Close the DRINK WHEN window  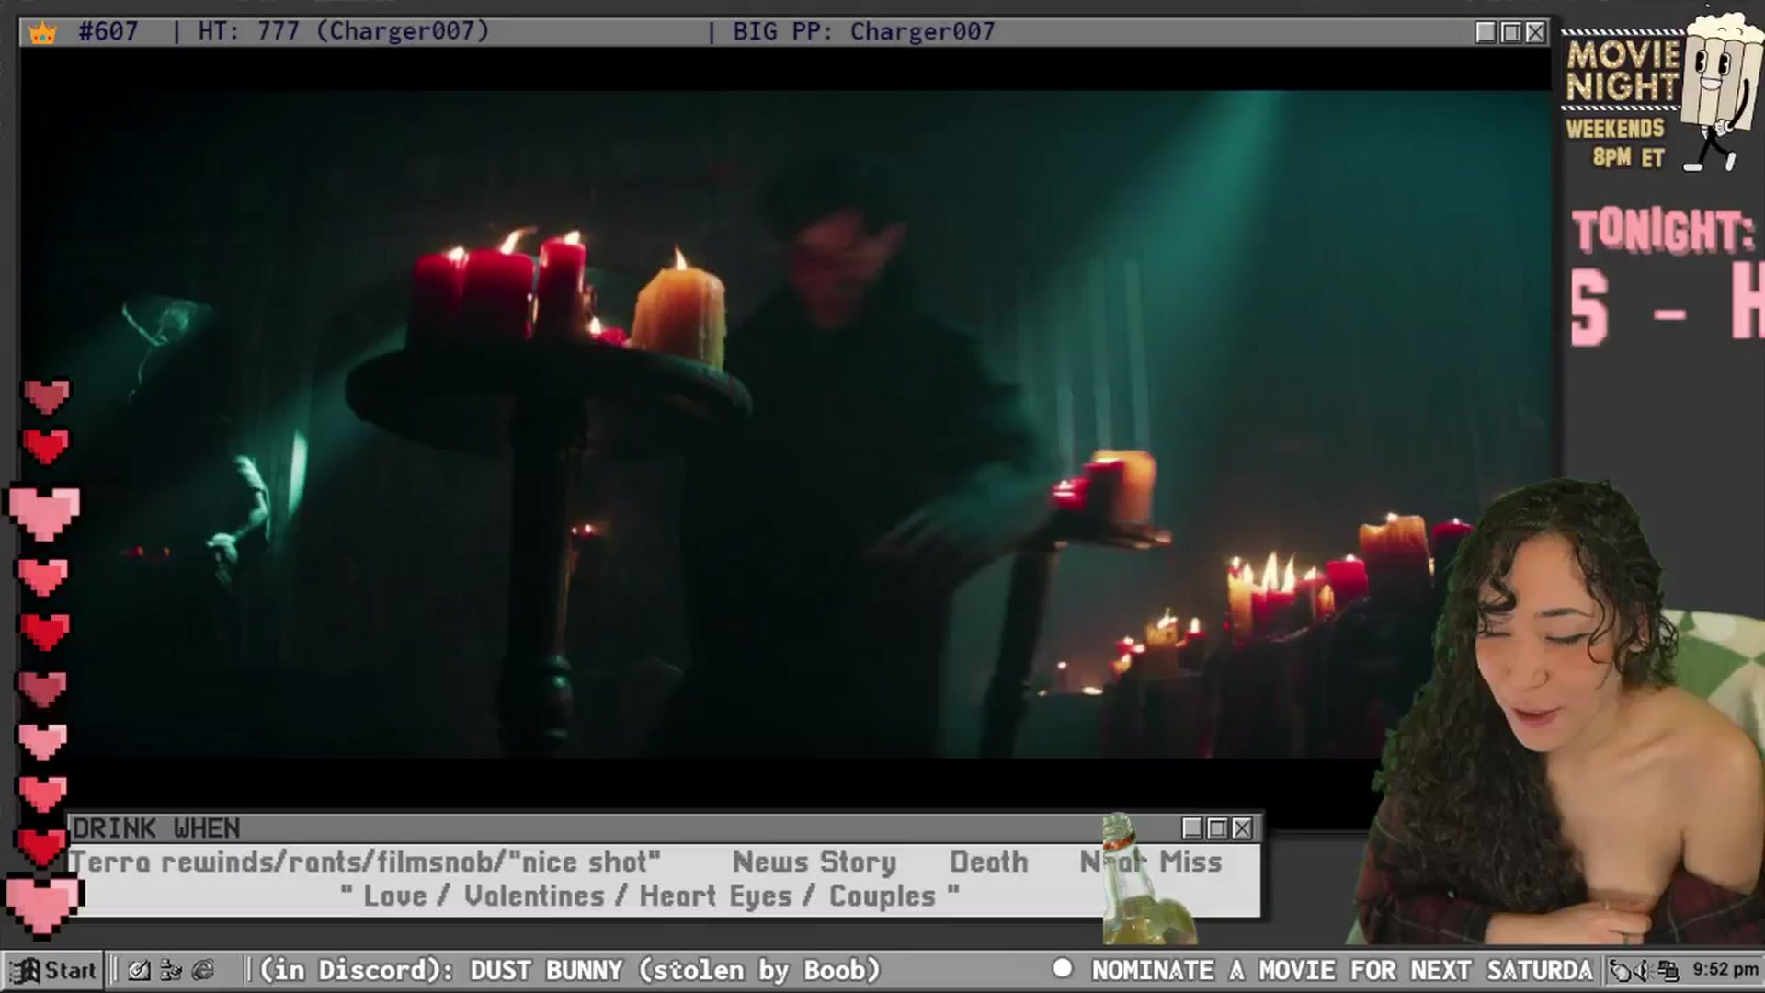pyautogui.click(x=1242, y=828)
